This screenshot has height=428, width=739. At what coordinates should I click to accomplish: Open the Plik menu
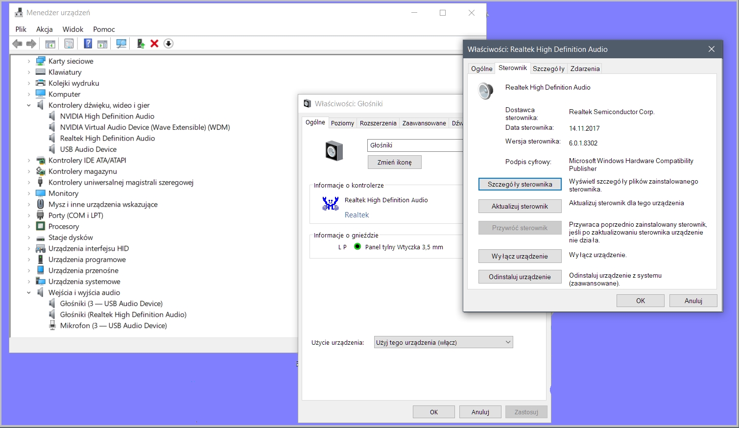click(x=21, y=29)
